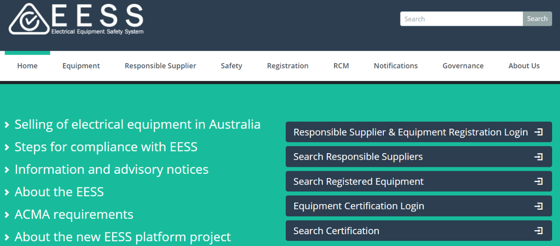Open the Notifications menu
560x246 pixels.
[x=395, y=66]
